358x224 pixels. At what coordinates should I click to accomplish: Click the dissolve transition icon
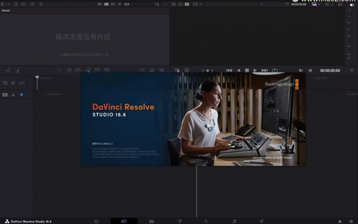[152, 70]
